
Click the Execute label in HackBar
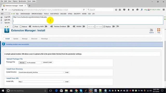(7, 23)
